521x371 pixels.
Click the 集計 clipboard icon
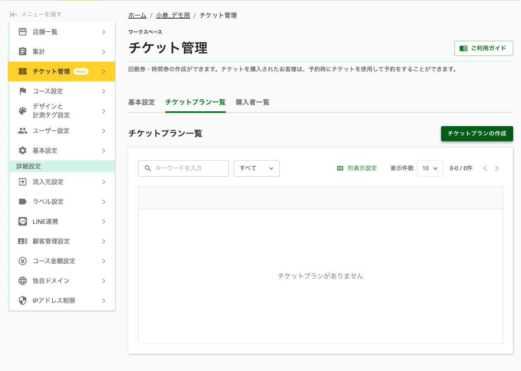[23, 52]
